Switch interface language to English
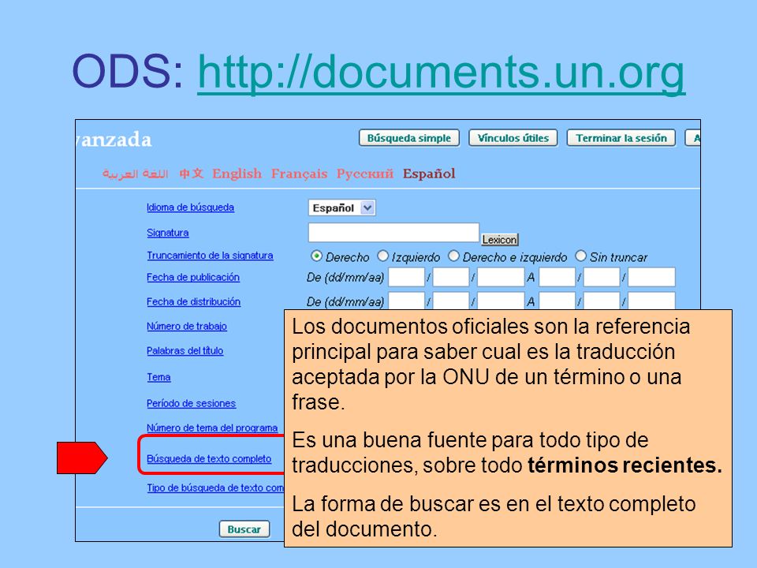The image size is (757, 568). click(237, 174)
